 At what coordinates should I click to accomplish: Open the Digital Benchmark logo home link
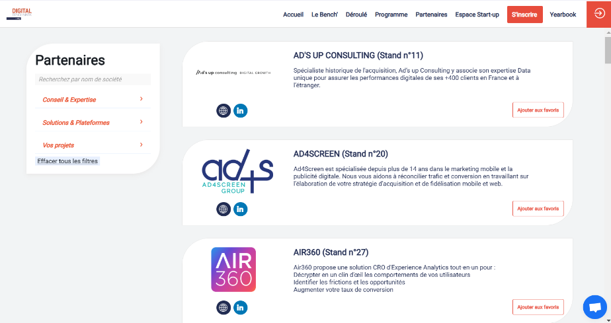pos(19,14)
